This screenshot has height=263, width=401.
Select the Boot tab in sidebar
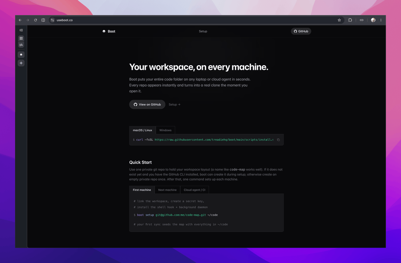point(21,54)
